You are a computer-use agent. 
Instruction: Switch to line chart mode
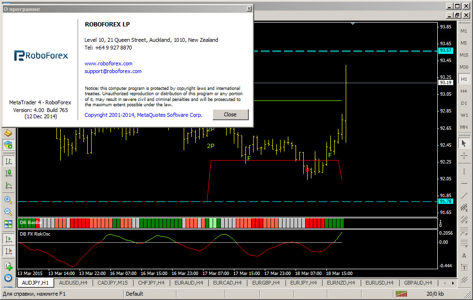(9, 186)
